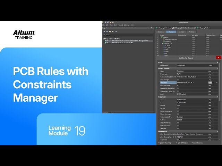
Task: Click the folder icon in Projects panel toolbar
Action: coord(110,31)
